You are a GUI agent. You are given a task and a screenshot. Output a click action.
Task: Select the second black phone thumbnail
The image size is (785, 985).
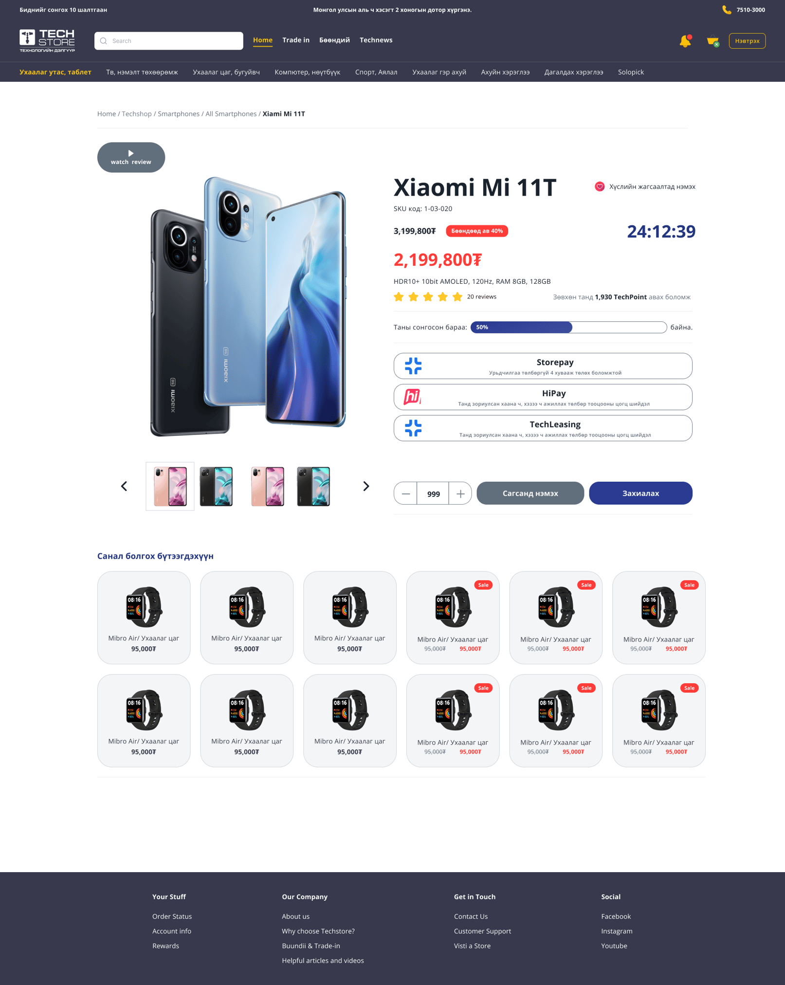tap(313, 486)
